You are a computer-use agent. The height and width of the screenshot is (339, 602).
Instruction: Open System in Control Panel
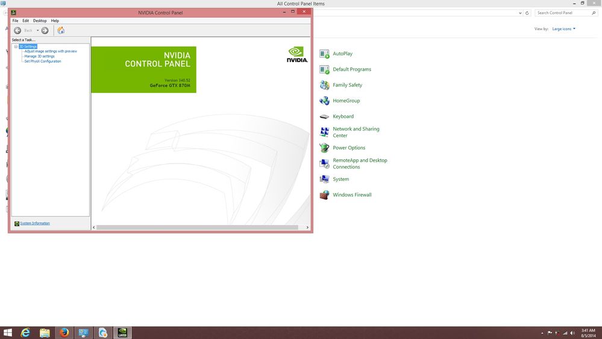click(x=341, y=180)
